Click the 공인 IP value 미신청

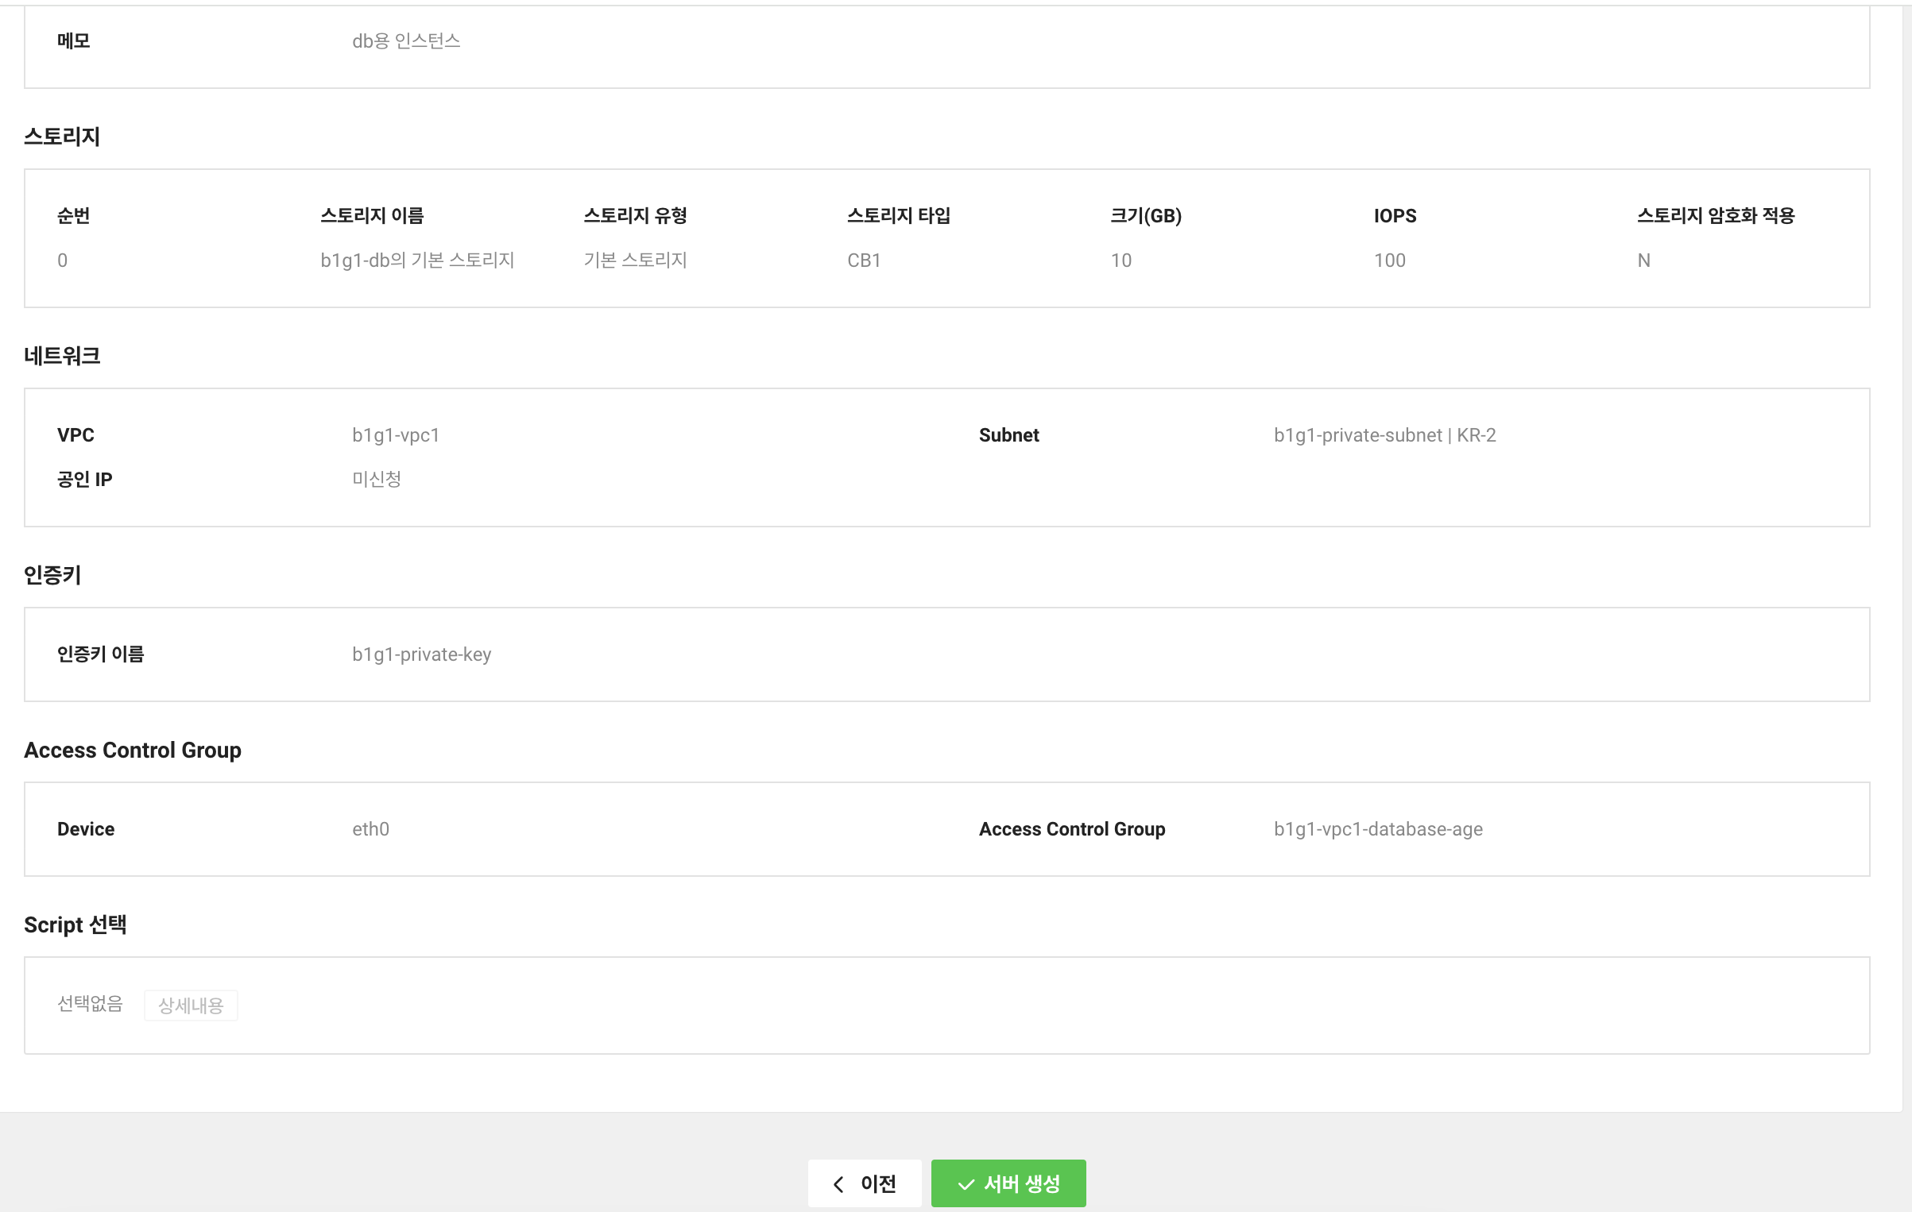(377, 479)
